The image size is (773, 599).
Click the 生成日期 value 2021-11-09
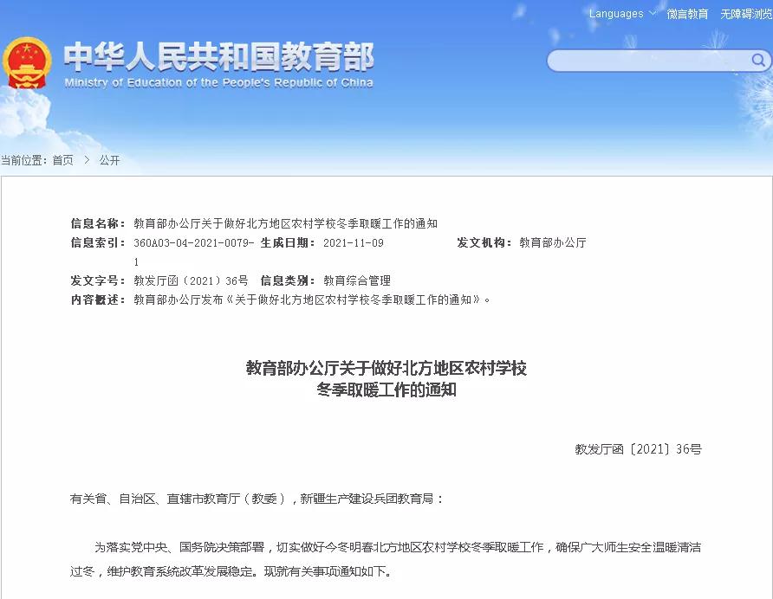pyautogui.click(x=353, y=243)
